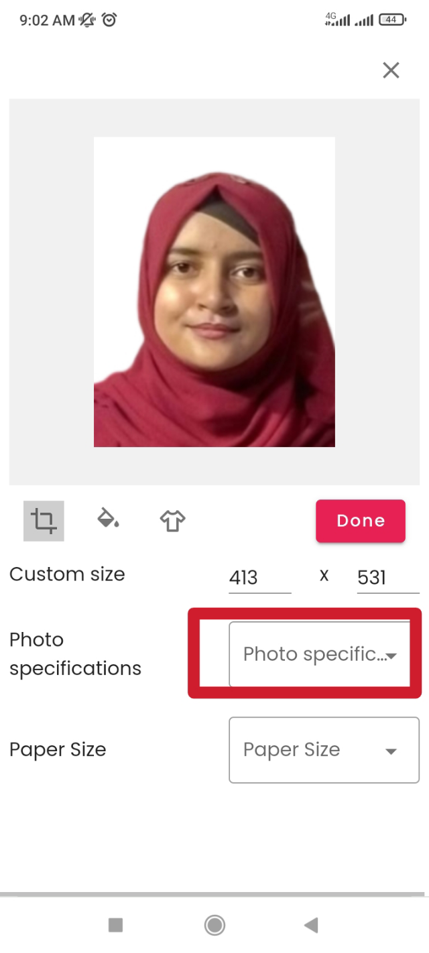Click the Paper Size dropdown arrow
This screenshot has width=429, height=953.
pos(391,751)
